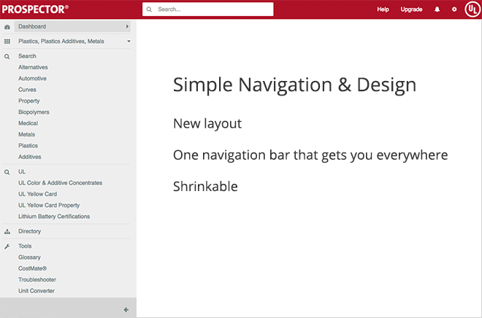The height and width of the screenshot is (318, 482).
Task: Click the Dashboard gauge icon
Action: 7,26
